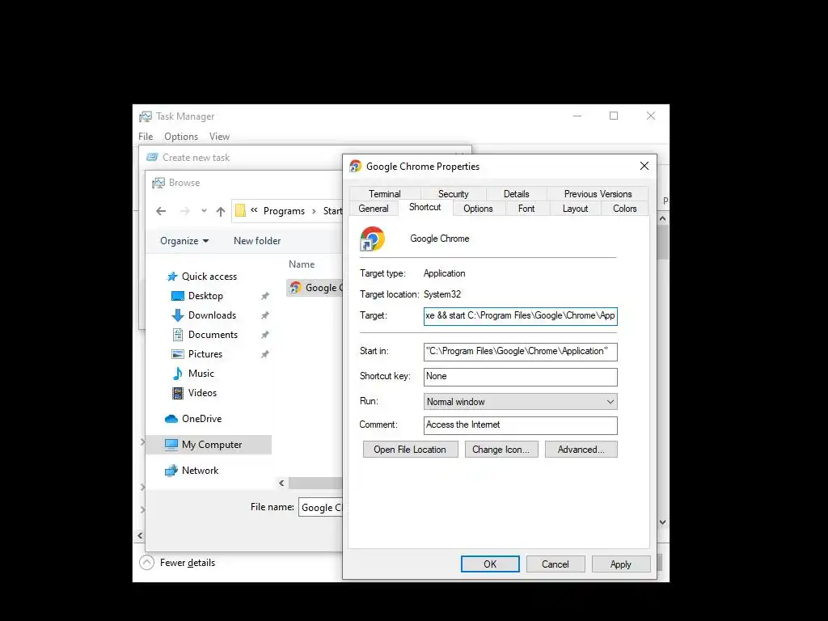
Task: Click Apply in Properties dialog
Action: [x=621, y=564]
